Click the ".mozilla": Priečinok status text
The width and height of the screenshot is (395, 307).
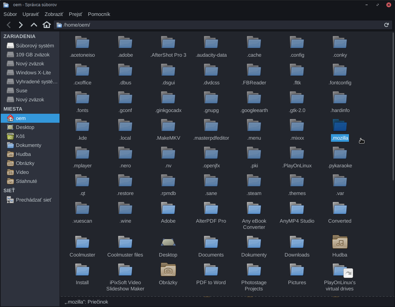click(86, 302)
